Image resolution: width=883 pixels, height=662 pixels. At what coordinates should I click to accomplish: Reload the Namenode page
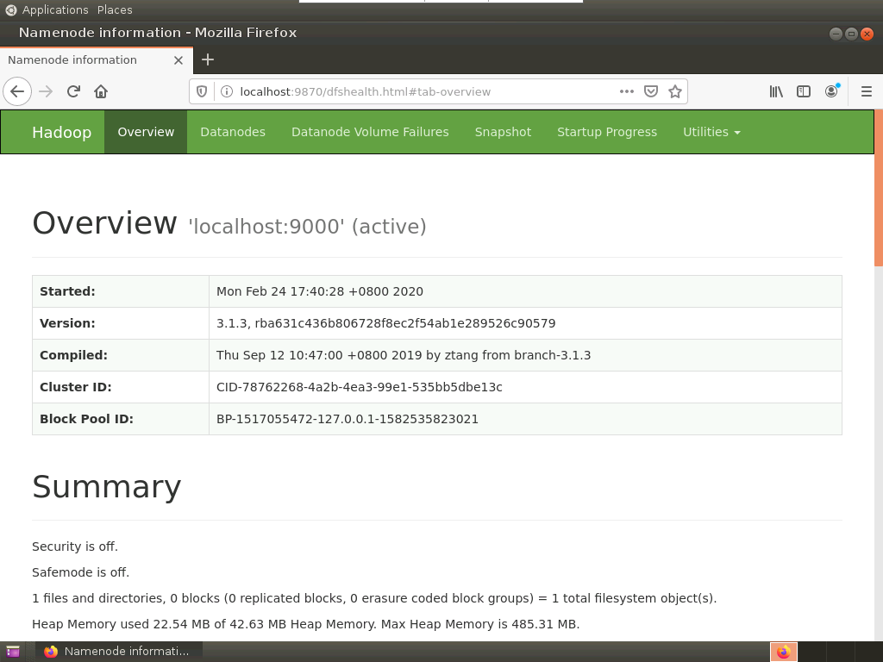click(73, 91)
